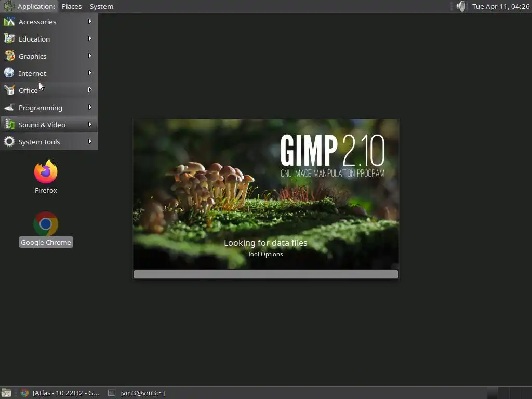Open the Applications menu in top panel

tap(29, 6)
